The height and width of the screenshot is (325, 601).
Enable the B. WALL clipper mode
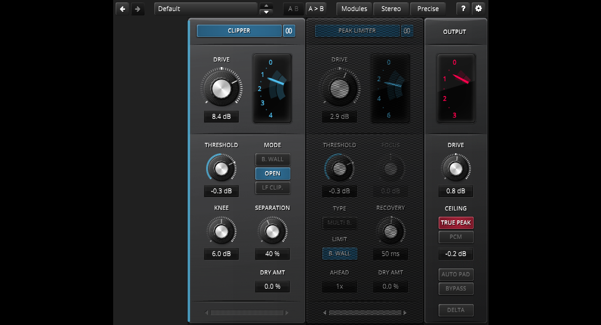(273, 159)
